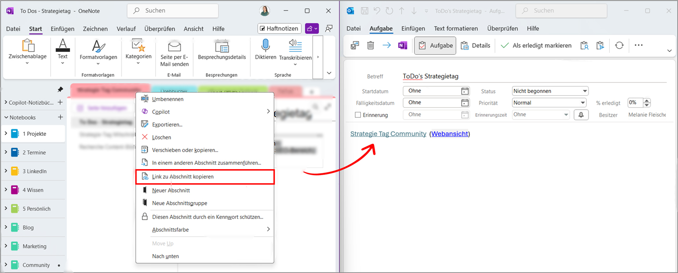Click the Transkribieren icon in the ribbon
This screenshot has width=678, height=273.
(295, 45)
